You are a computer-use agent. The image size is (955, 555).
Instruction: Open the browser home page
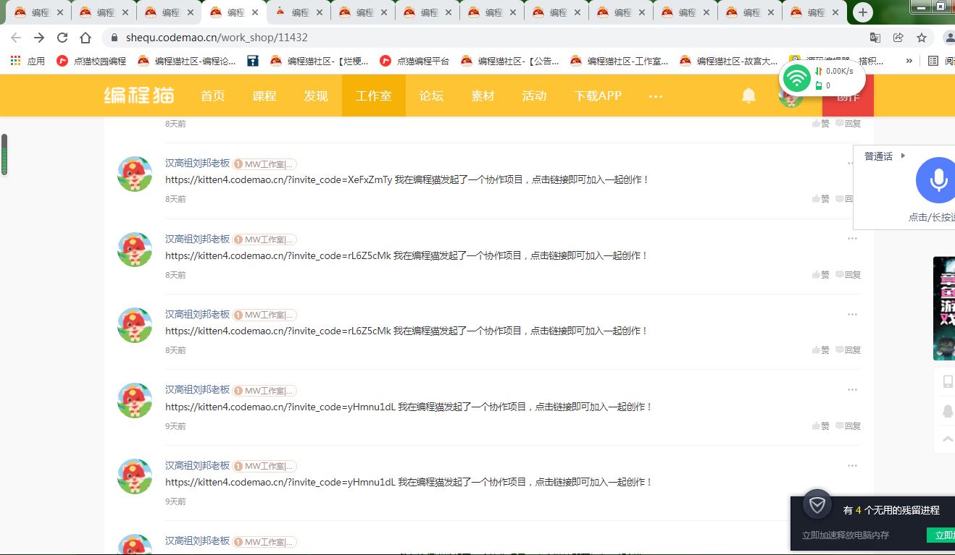(x=86, y=38)
